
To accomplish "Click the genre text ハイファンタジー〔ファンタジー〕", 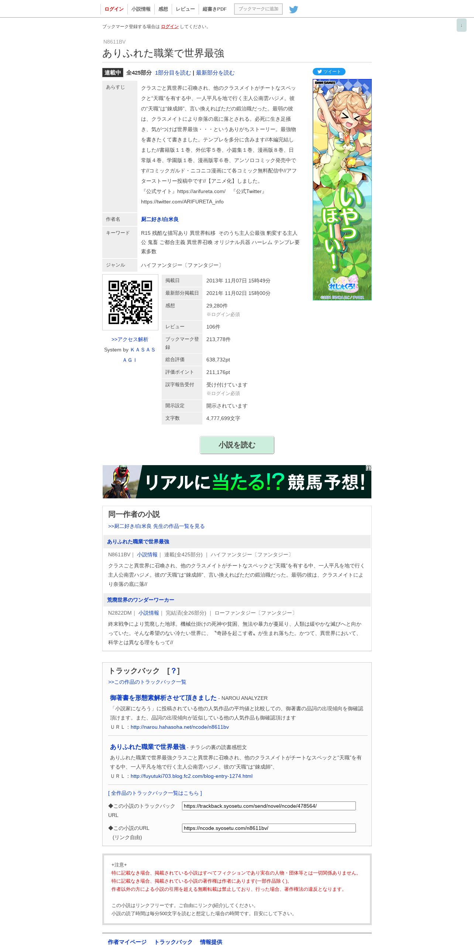I will [x=182, y=265].
